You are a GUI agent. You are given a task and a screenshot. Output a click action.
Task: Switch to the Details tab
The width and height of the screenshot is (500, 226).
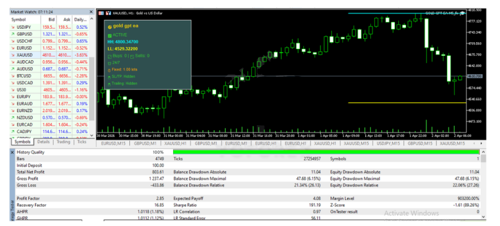pos(44,142)
